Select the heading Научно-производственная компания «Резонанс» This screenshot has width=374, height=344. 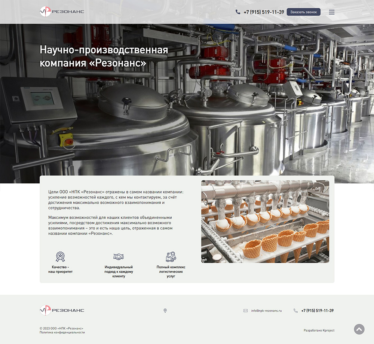(104, 57)
